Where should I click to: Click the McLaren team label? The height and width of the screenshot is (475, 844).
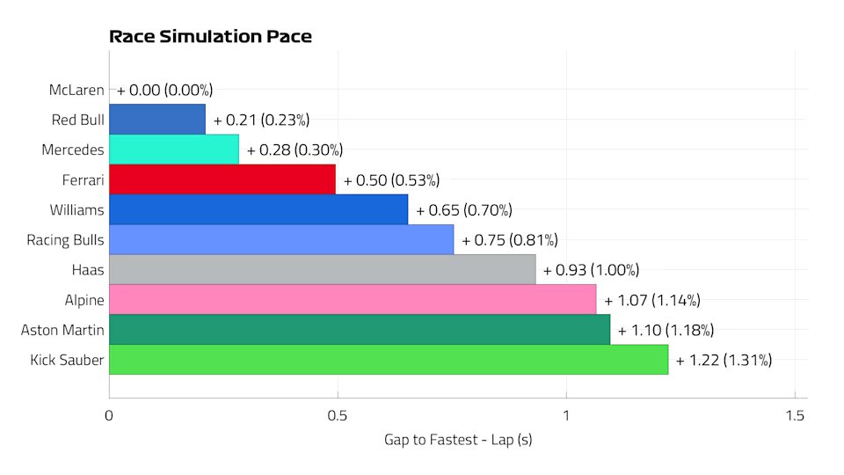pyautogui.click(x=76, y=90)
